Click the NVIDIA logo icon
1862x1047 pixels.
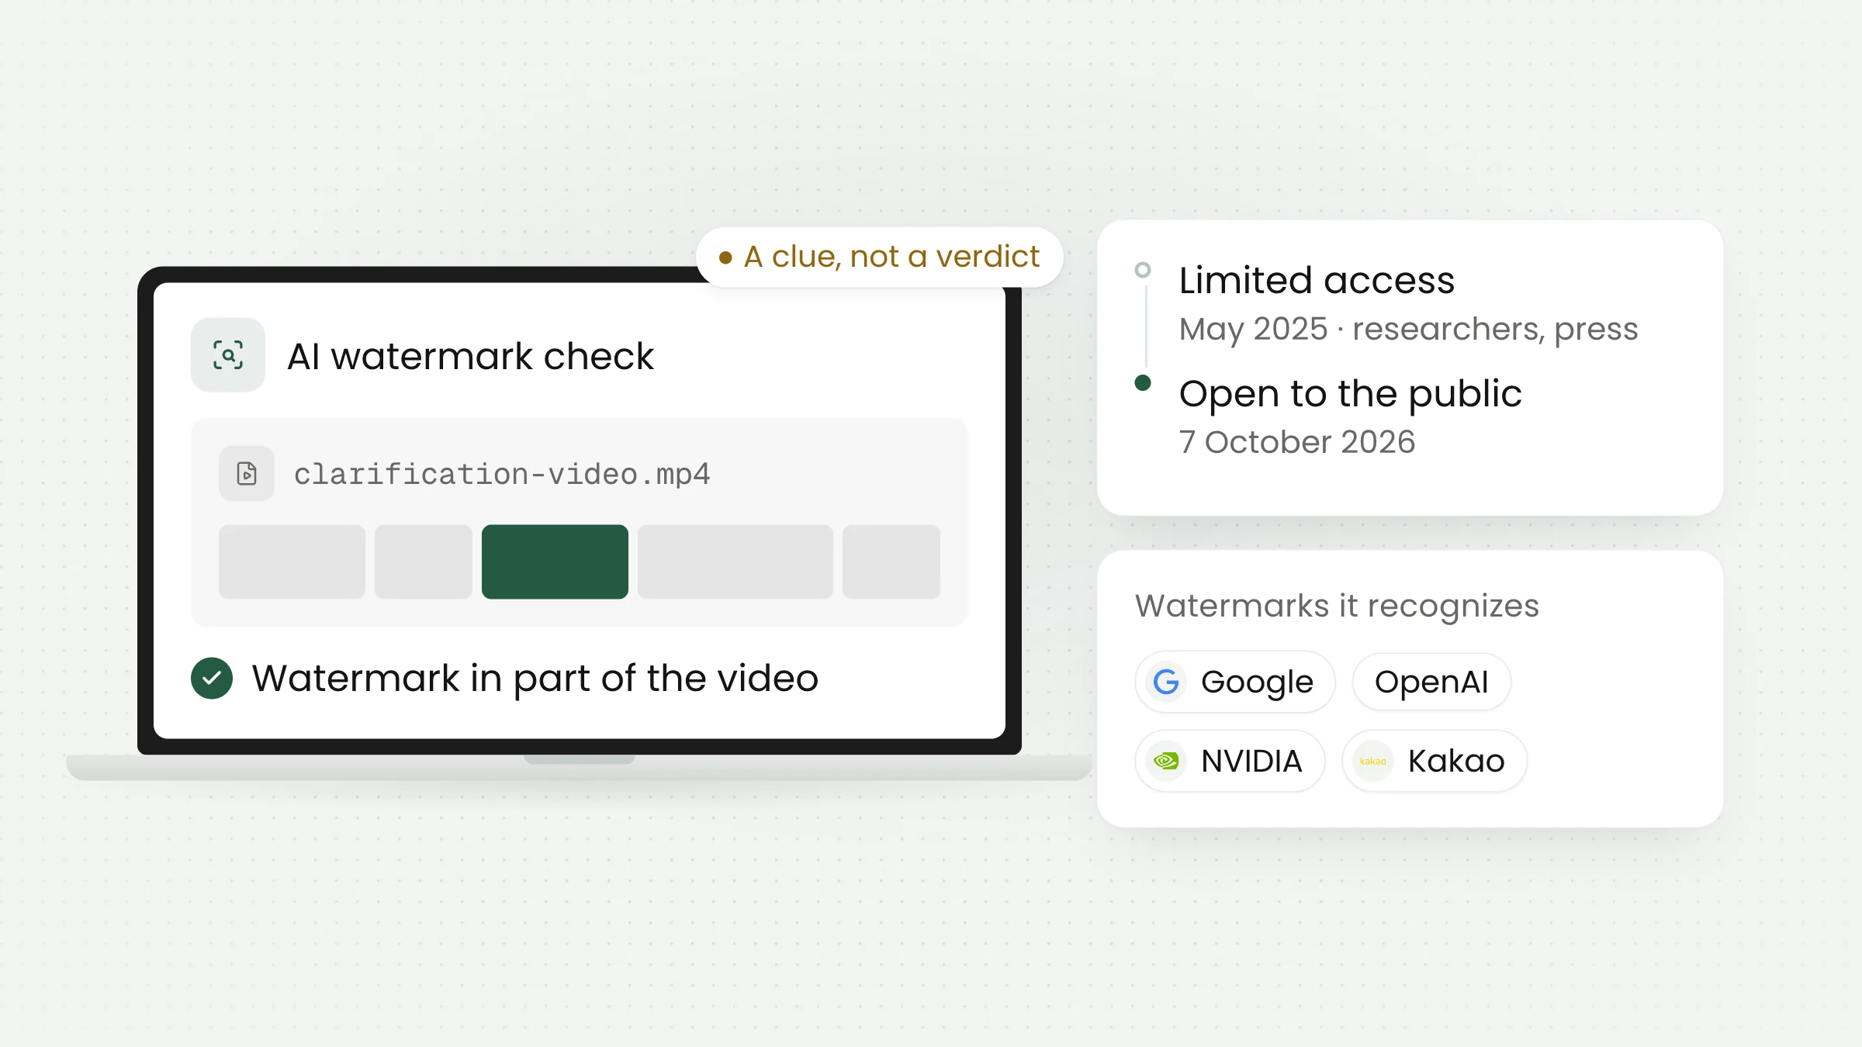[x=1166, y=761]
